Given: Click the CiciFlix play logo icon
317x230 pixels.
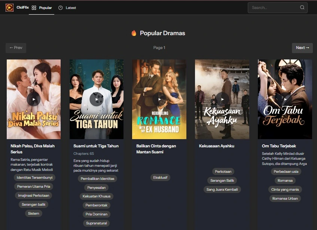Looking at the screenshot, I should click(9, 7).
